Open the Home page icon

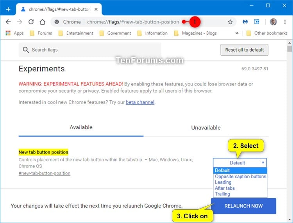point(43,22)
